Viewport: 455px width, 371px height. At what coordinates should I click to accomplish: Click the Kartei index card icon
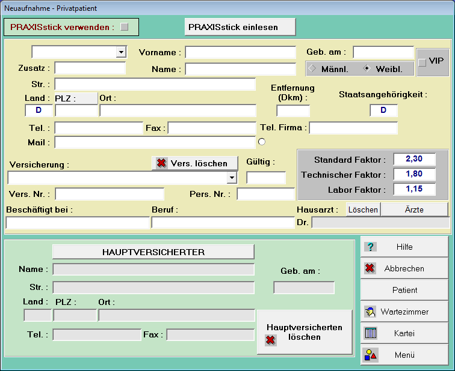[x=371, y=333]
